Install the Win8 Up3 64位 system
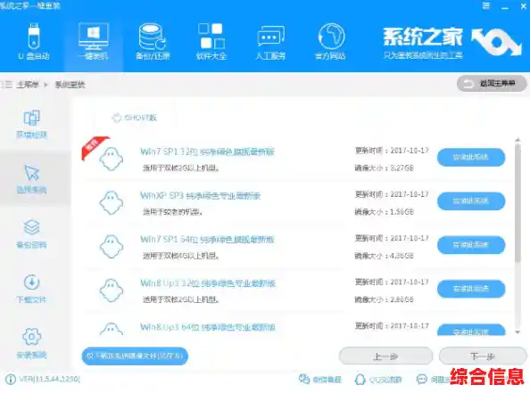Viewport: 530px width, 393px height. (471, 331)
